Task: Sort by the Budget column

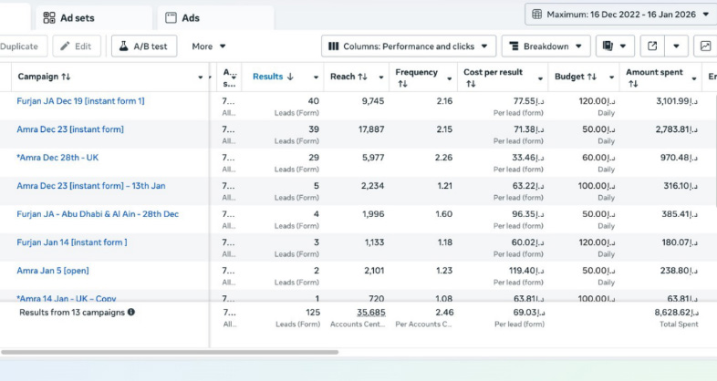Action: [576, 77]
